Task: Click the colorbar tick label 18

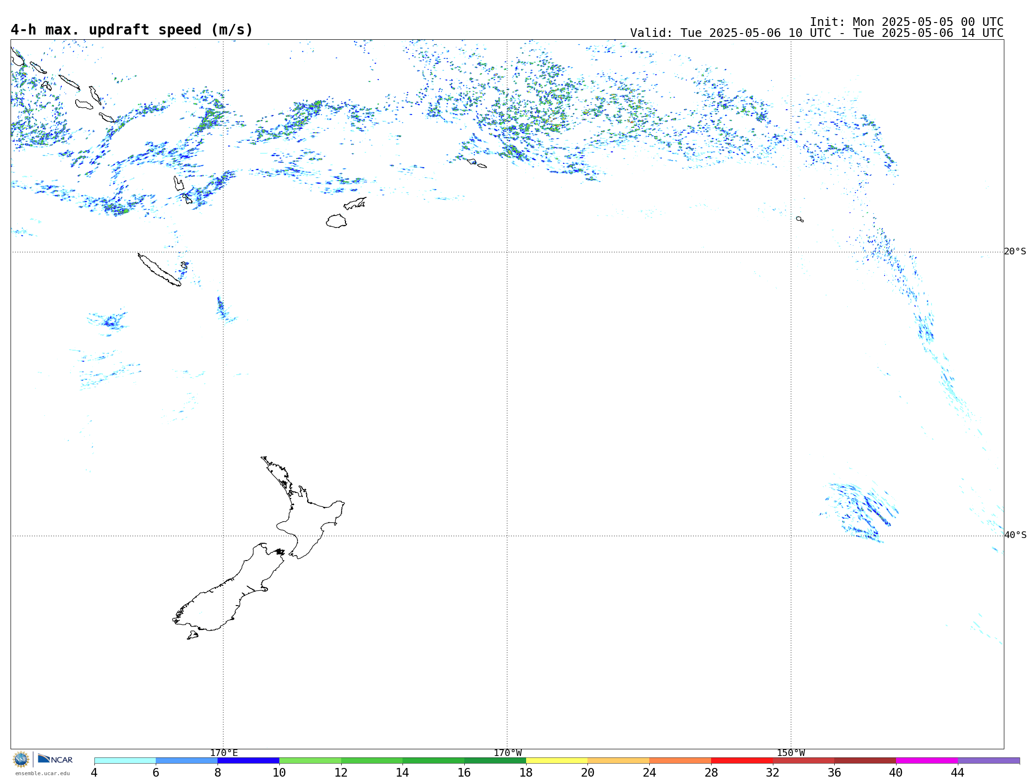Action: (x=526, y=772)
